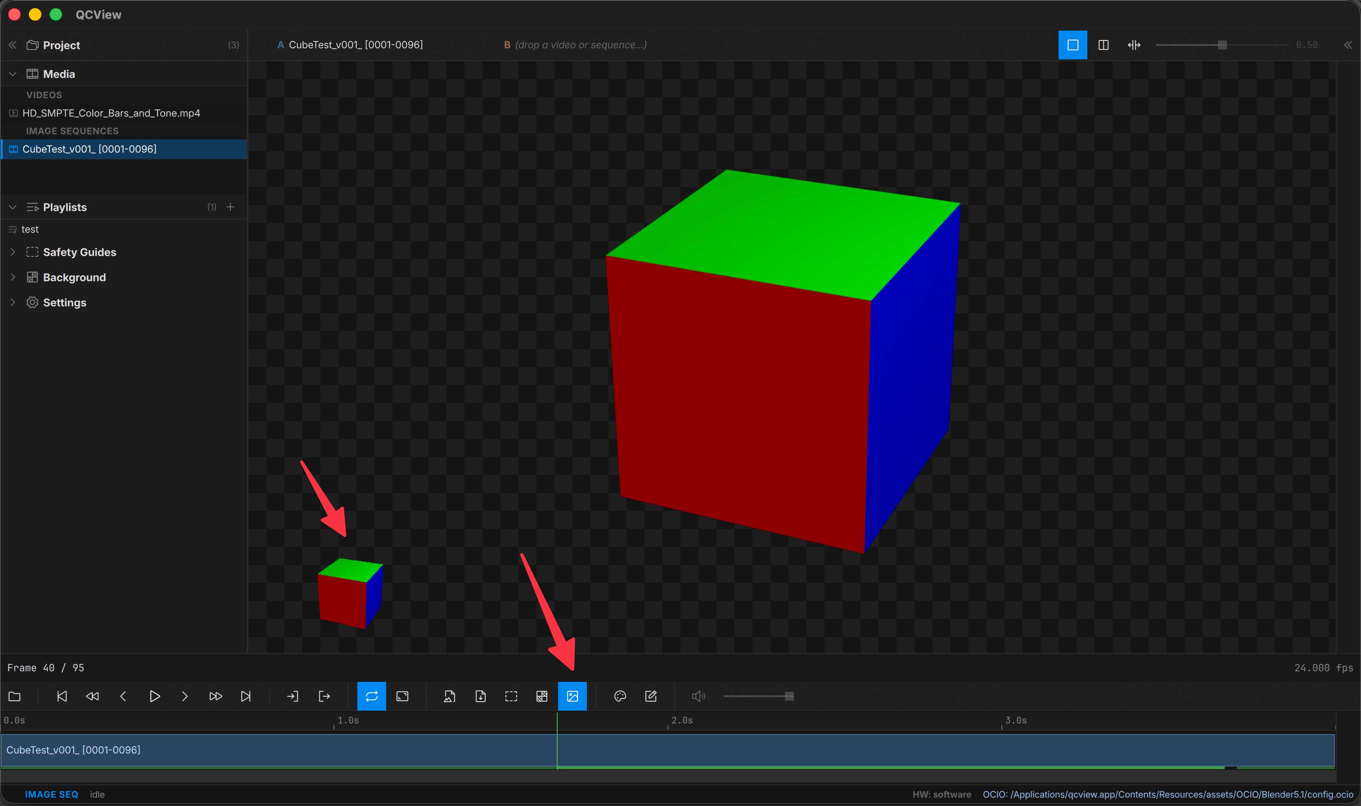Export current frame as image
Viewport: 1361px width, 806px height.
(449, 696)
